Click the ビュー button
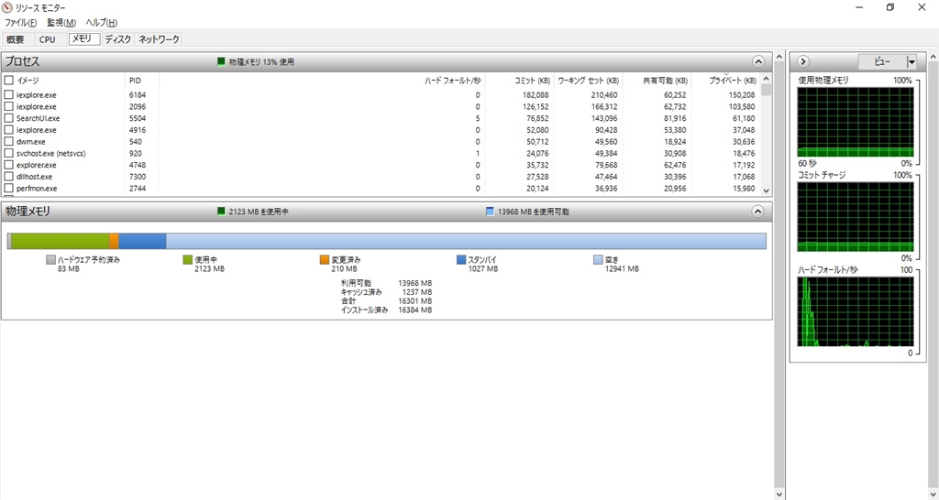Image resolution: width=939 pixels, height=500 pixels. (x=882, y=61)
